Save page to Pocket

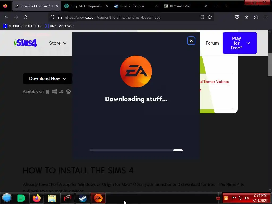pos(237,17)
